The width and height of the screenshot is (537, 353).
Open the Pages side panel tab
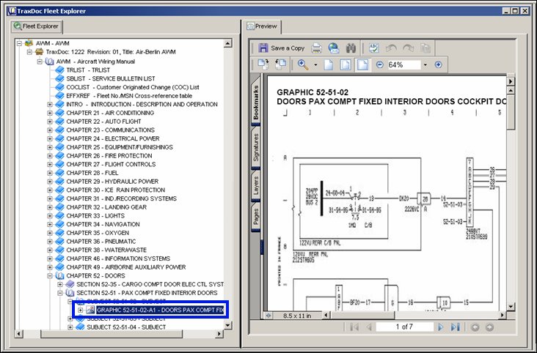click(256, 217)
